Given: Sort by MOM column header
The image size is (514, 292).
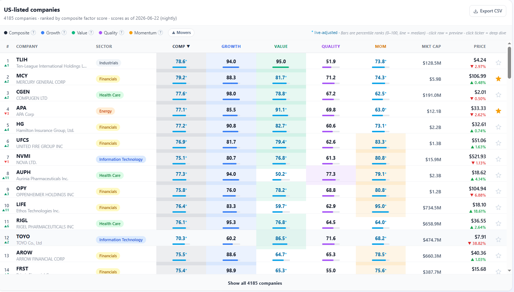Looking at the screenshot, I should [x=380, y=46].
